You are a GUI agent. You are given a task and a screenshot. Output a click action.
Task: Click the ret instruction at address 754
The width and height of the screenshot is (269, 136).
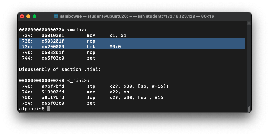click(91, 103)
